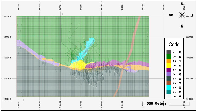Image resolution: width=197 pixels, height=111 pixels.
Task: Click the '5376000 N' label on left axis
Action: click(x=7, y=37)
